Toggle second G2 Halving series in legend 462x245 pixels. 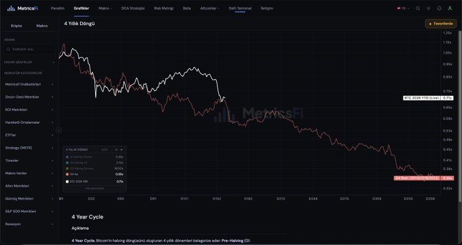pos(94,163)
